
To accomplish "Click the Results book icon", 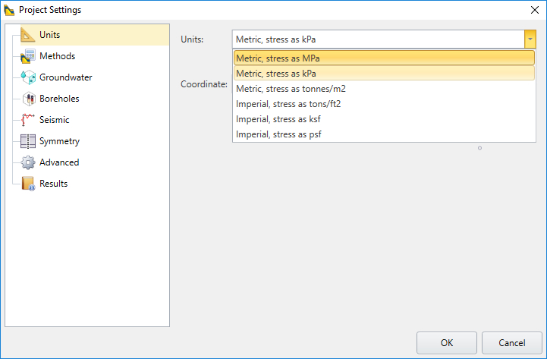I will coord(28,184).
